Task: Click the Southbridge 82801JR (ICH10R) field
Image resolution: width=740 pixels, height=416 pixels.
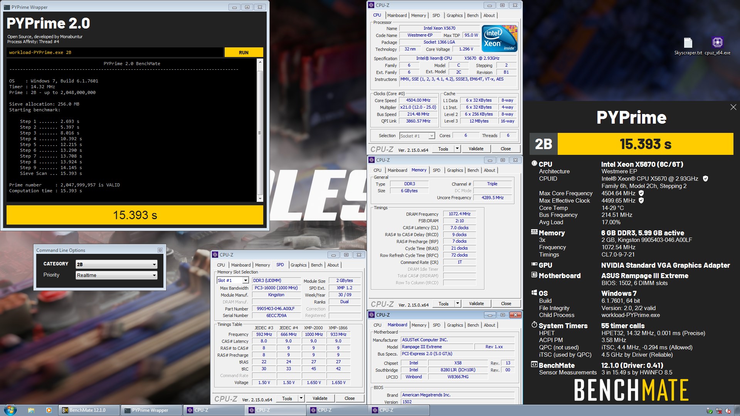Action: point(458,370)
